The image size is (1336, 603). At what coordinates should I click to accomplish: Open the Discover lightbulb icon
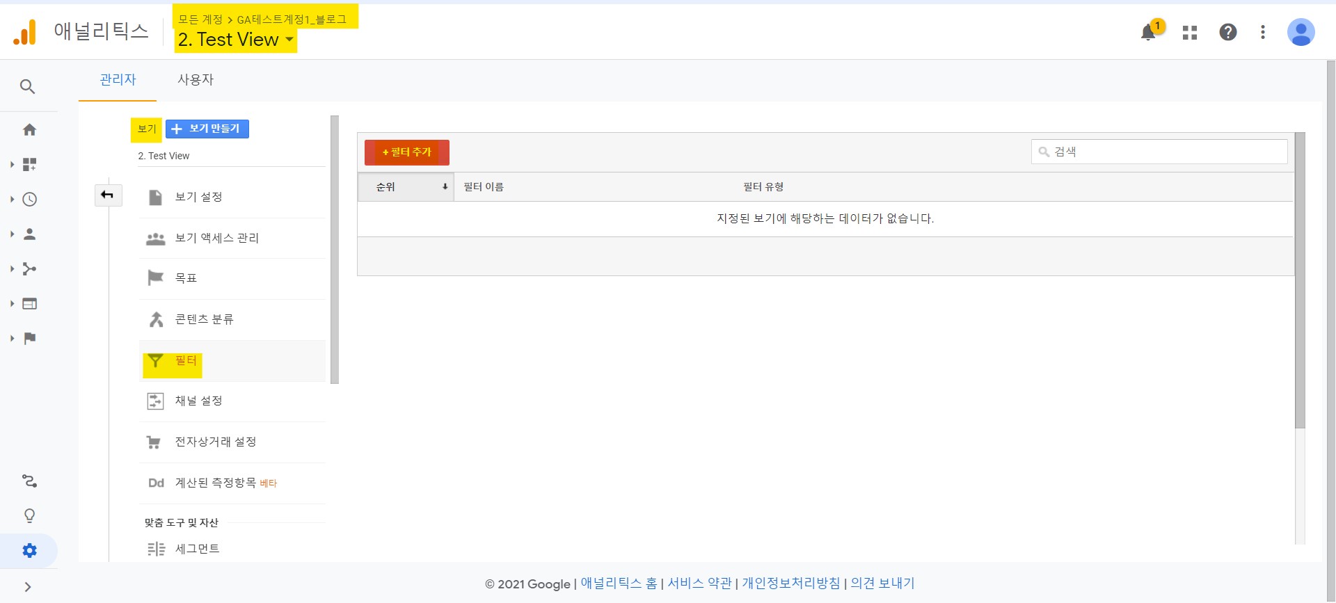pyautogui.click(x=29, y=515)
